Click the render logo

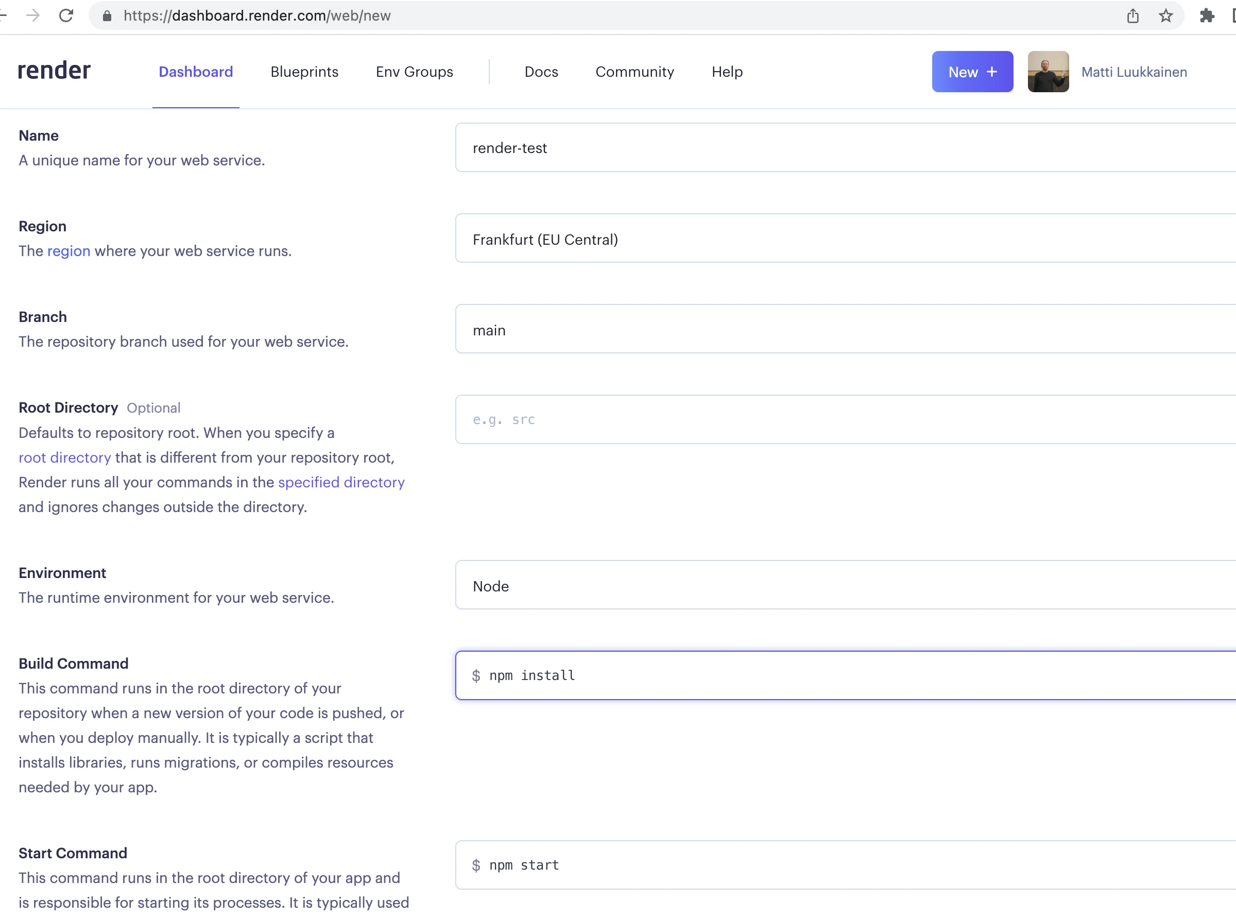coord(54,71)
